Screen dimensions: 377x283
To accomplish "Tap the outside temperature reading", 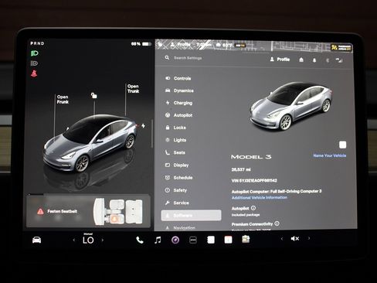I will point(227,45).
